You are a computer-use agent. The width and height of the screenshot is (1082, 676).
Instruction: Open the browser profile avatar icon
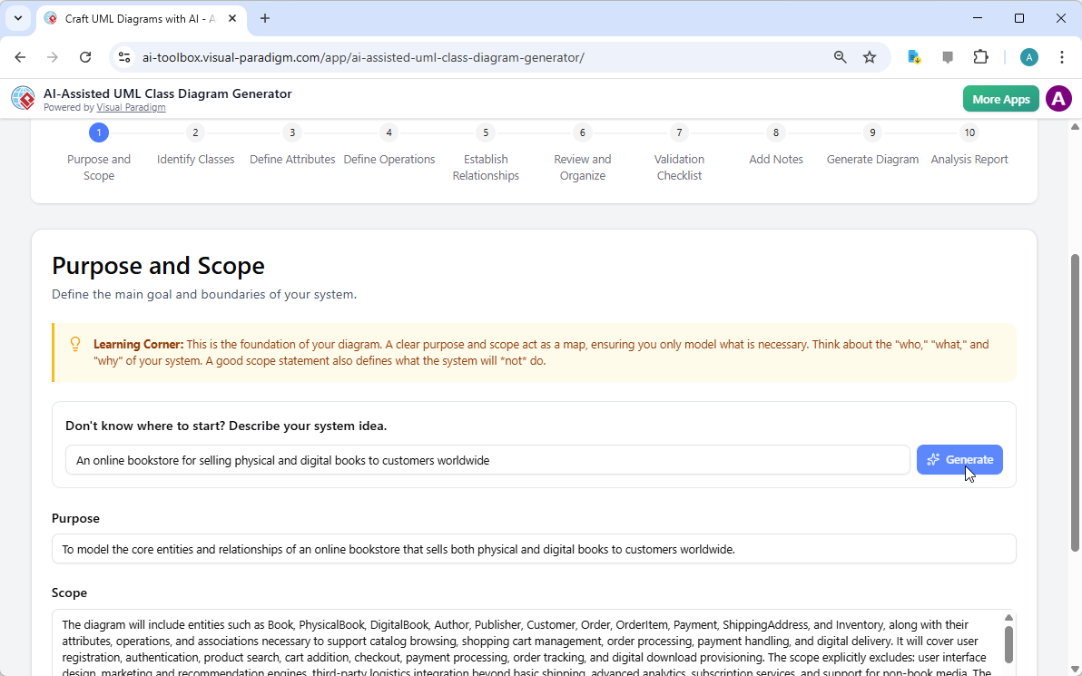coord(1028,56)
